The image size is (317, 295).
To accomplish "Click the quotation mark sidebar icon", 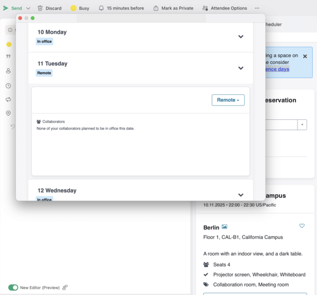I will click(x=8, y=56).
